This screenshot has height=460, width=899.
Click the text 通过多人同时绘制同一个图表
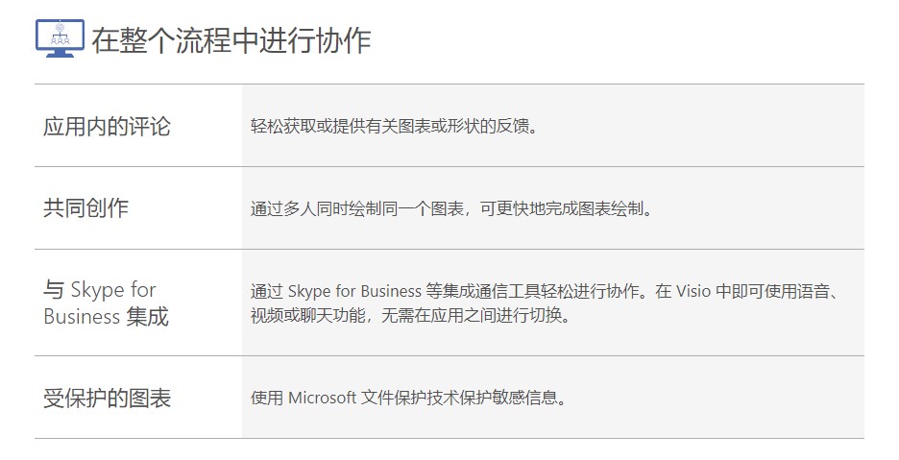point(352,208)
